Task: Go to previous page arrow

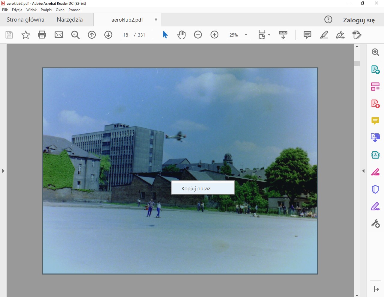Action: click(92, 35)
